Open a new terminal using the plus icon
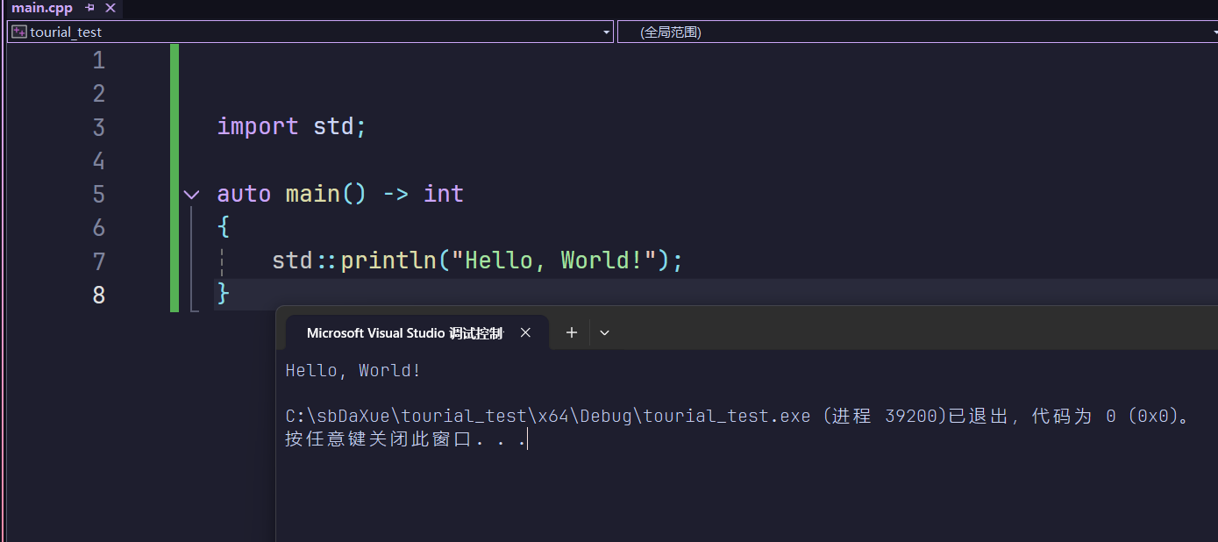The width and height of the screenshot is (1218, 542). click(x=571, y=332)
